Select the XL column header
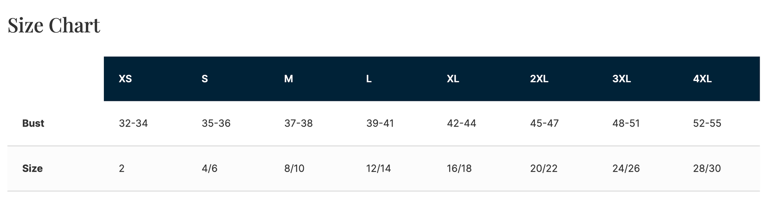The height and width of the screenshot is (209, 771). click(x=453, y=79)
